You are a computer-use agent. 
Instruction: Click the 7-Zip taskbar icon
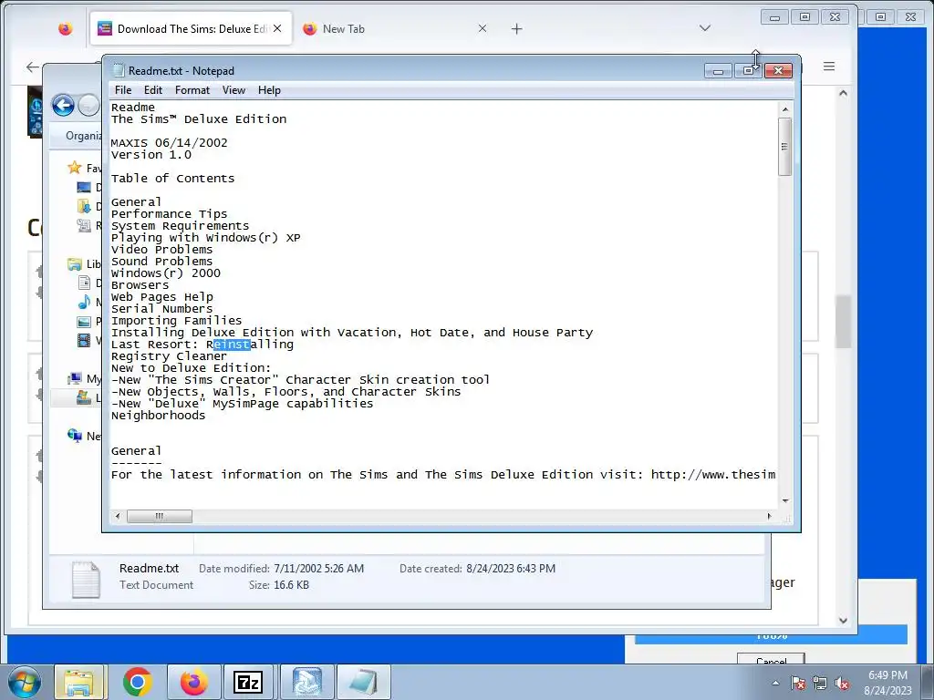pyautogui.click(x=249, y=682)
